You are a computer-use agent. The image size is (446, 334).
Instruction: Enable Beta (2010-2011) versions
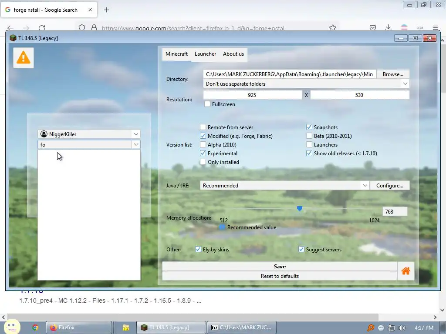[x=309, y=136]
